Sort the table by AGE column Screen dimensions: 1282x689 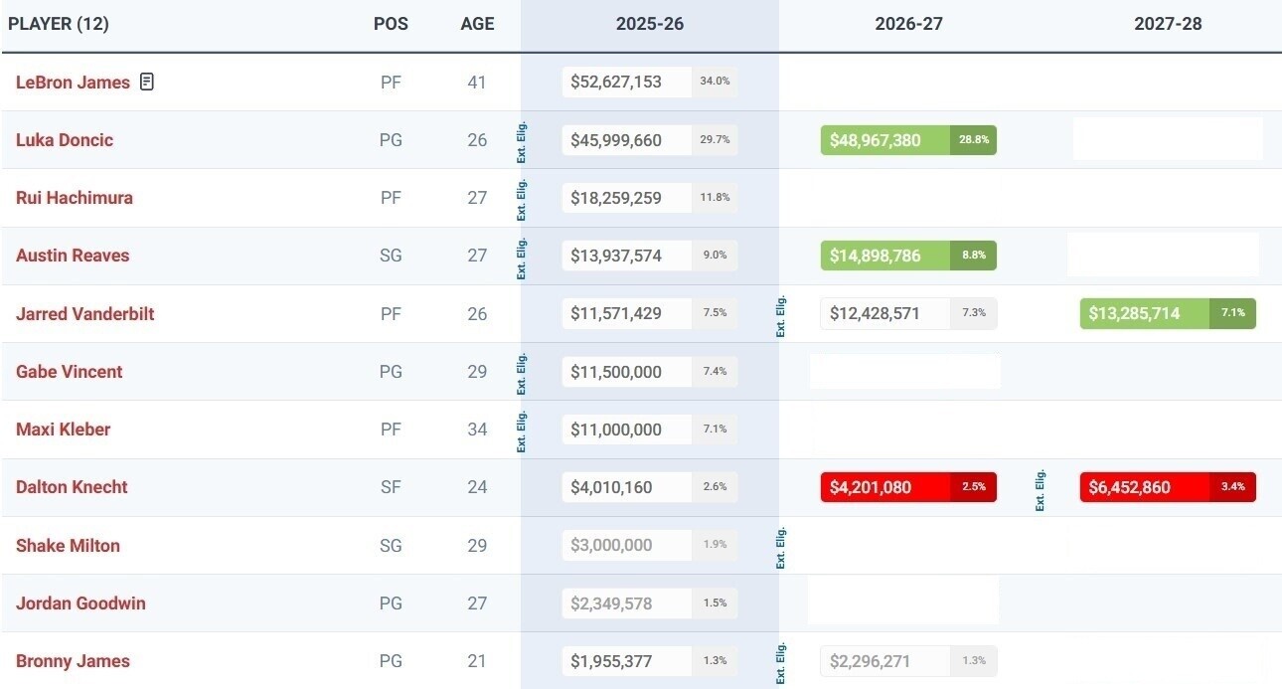click(477, 24)
